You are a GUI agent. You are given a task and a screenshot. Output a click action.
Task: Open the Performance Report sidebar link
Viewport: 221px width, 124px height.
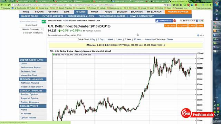click(31, 68)
